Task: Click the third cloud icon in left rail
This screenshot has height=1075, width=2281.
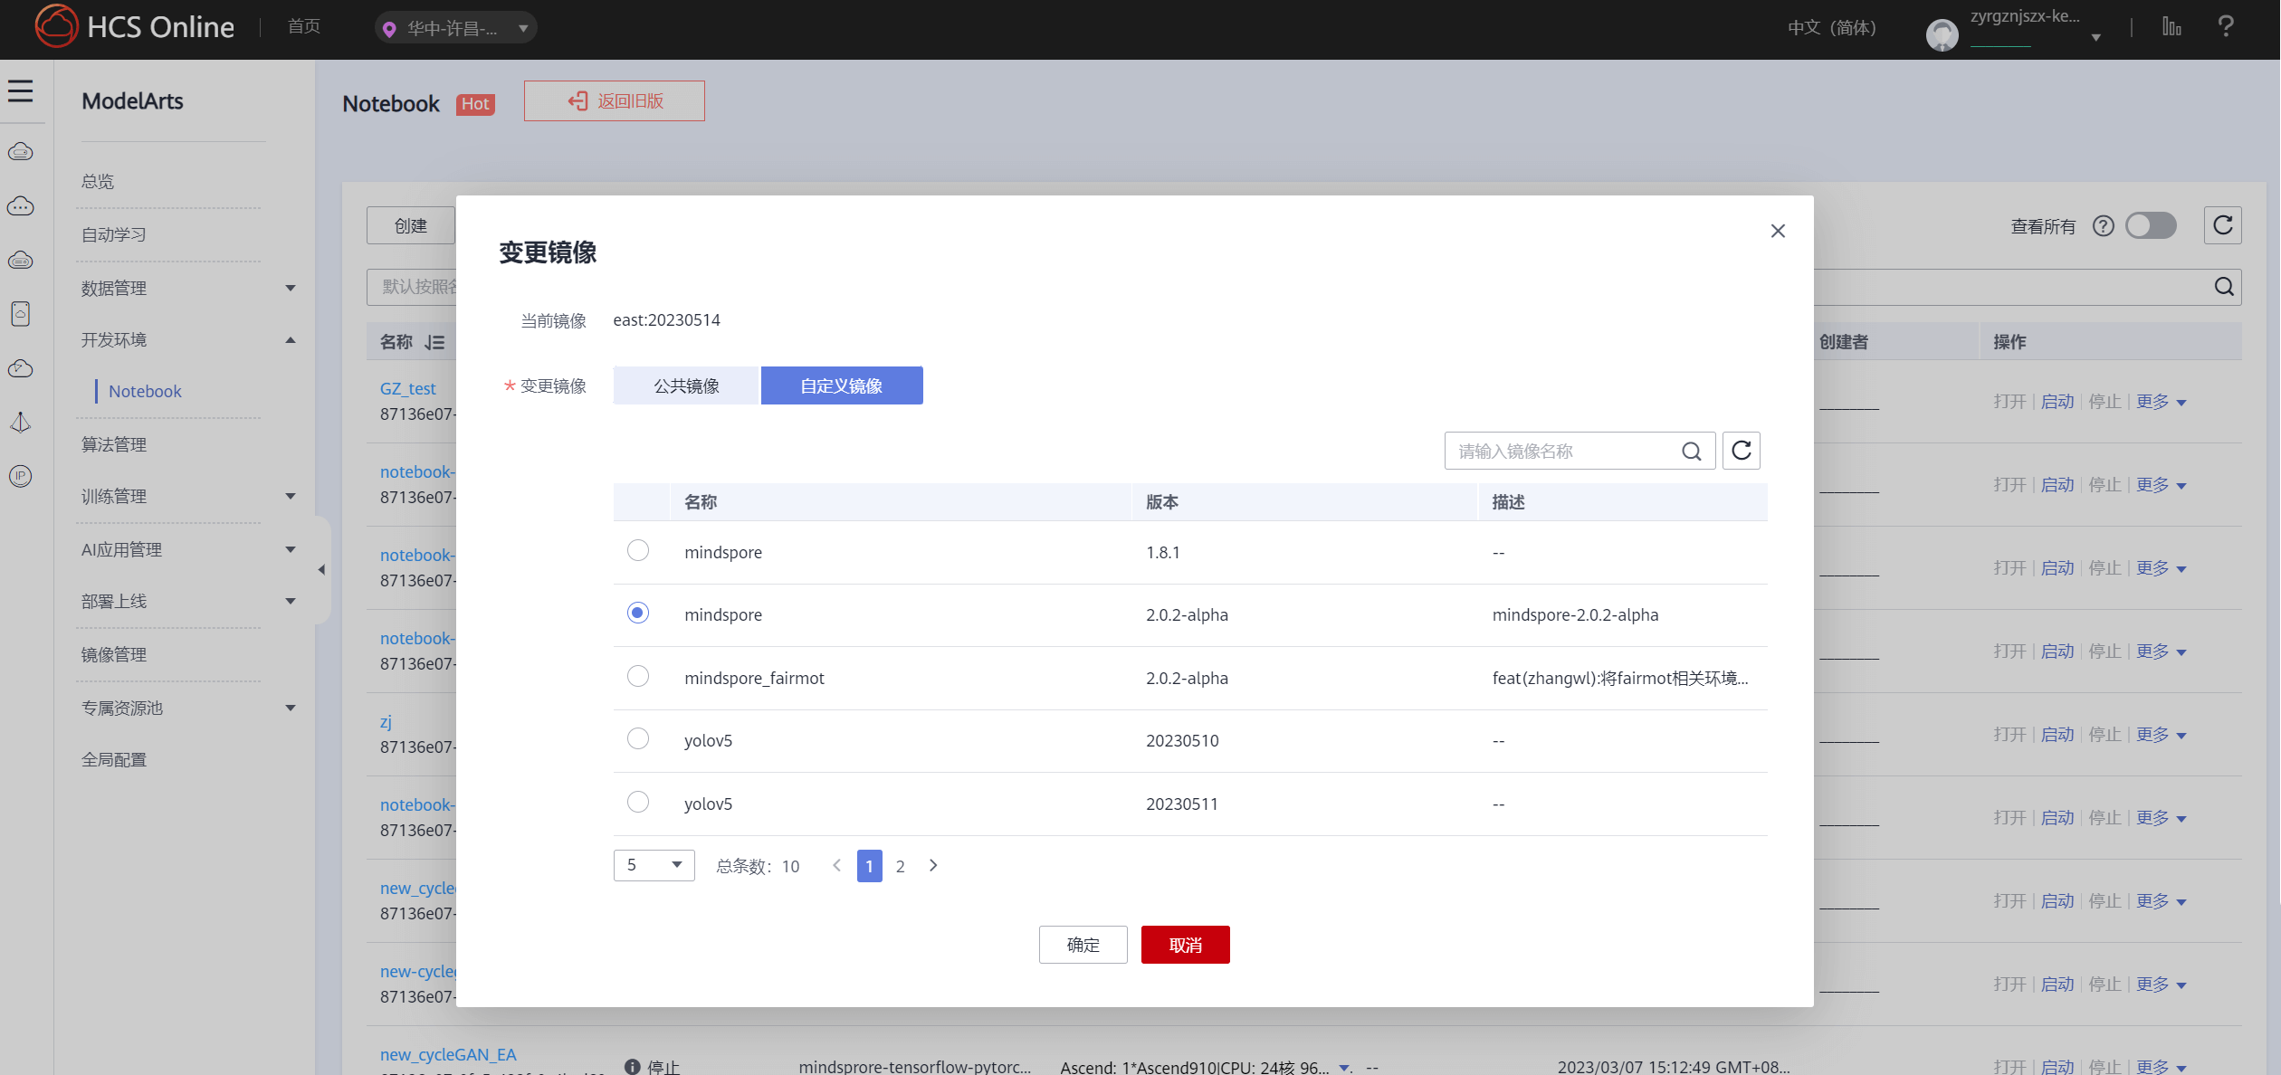Action: pos(21,261)
